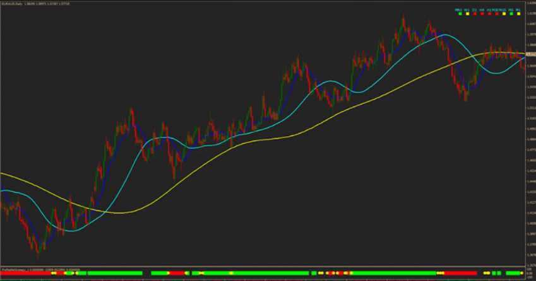The image size is (536, 281).
Task: Click the green MN1 timeframe signal square
Action: (460, 14)
